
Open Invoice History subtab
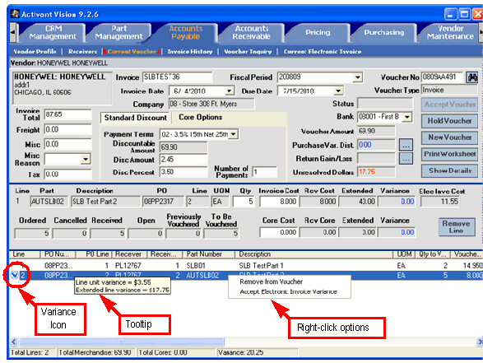coord(190,52)
